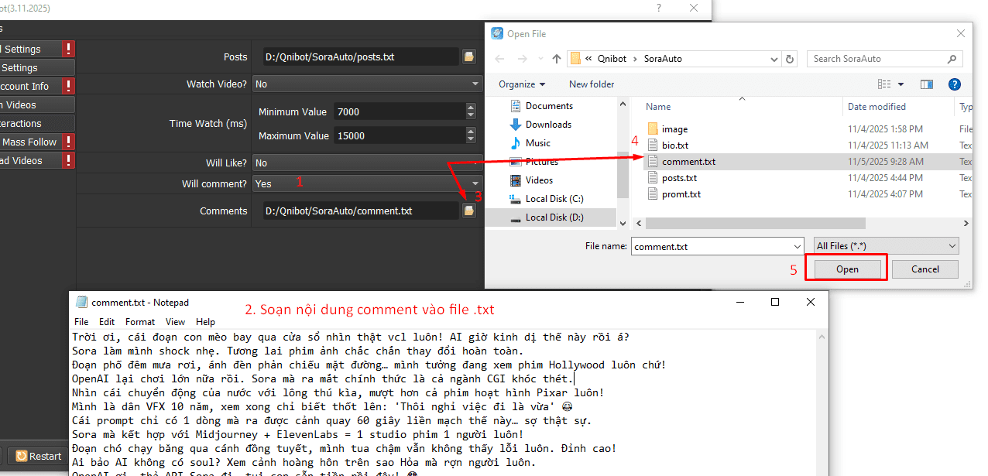
Task: Open the Format menu in Notepad
Action: [x=140, y=321]
